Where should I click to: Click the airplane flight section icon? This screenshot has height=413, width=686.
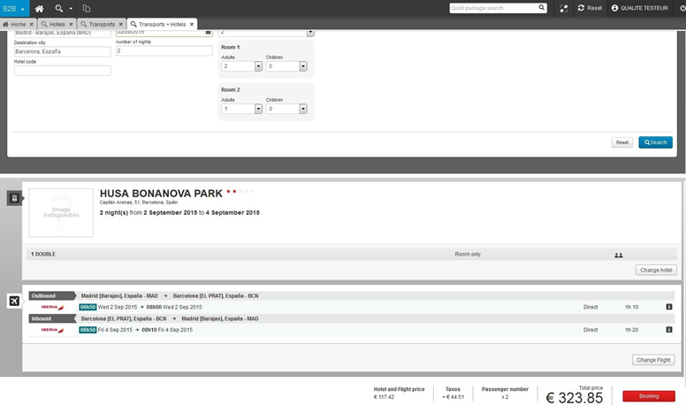[14, 302]
